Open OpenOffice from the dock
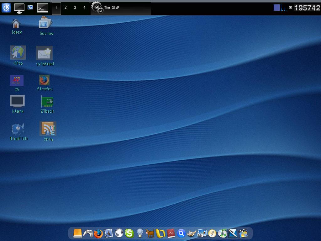Image resolution: width=321 pixels, height=241 pixels. coord(161,233)
